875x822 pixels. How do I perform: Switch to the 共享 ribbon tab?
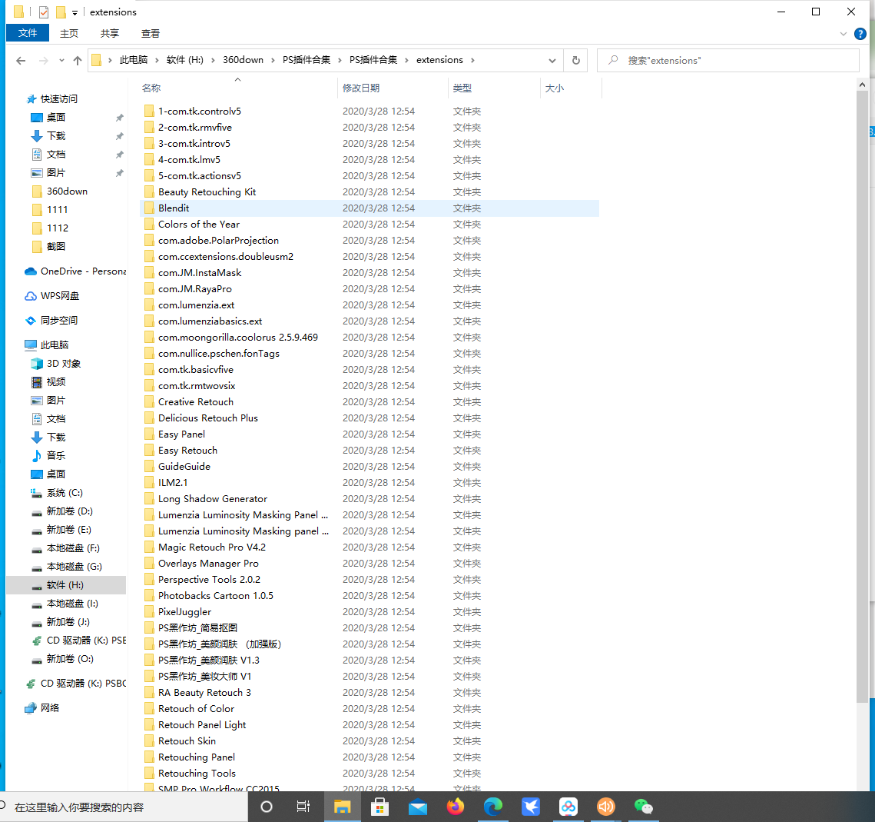coord(110,34)
